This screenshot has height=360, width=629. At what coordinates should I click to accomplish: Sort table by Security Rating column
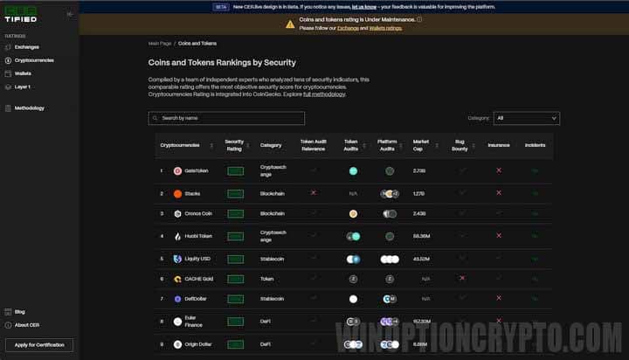pyautogui.click(x=234, y=144)
